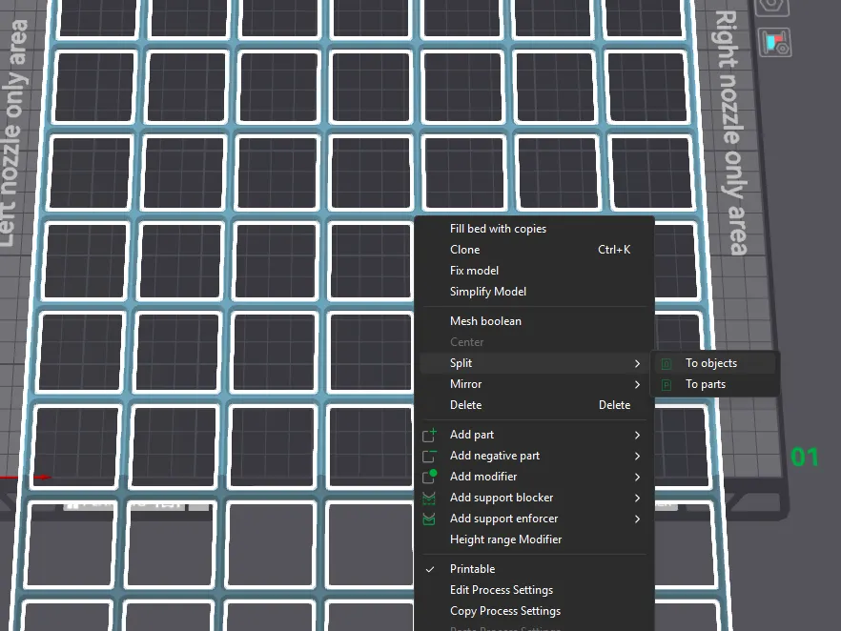Expand the Add part arrow
The height and width of the screenshot is (631, 841).
click(637, 435)
